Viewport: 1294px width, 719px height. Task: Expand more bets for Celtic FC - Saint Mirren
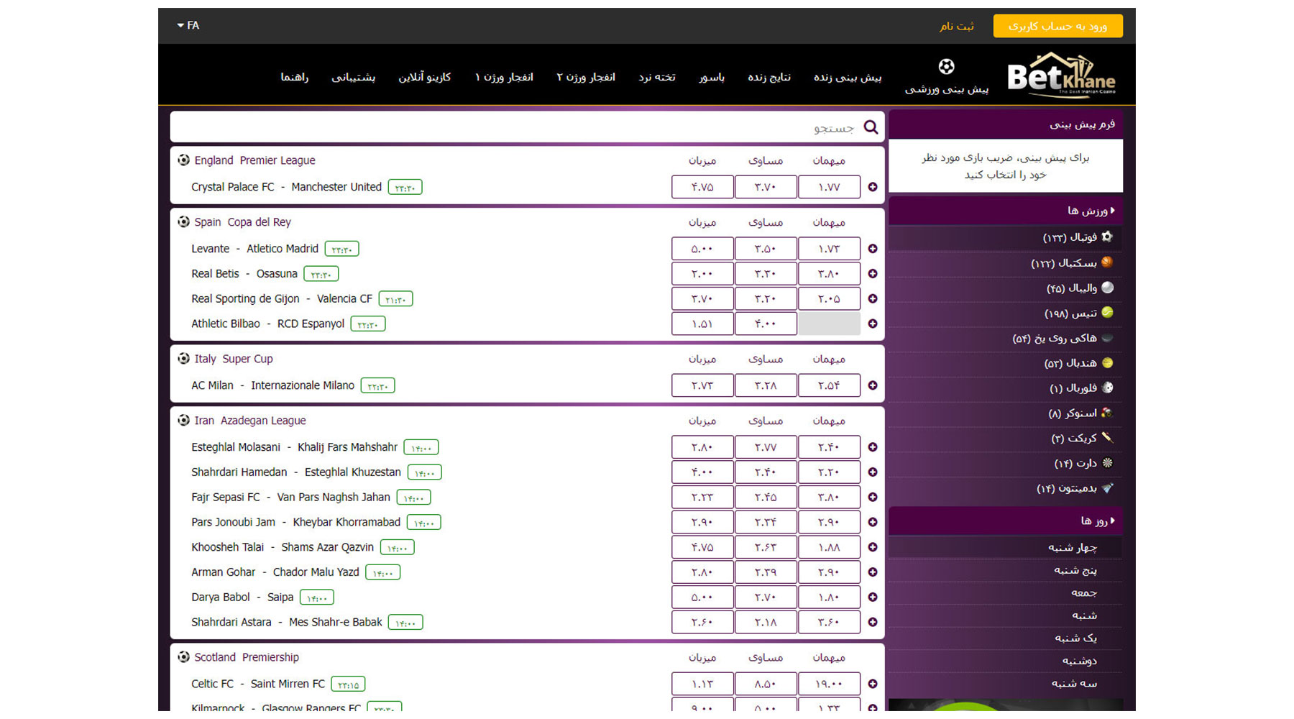(x=873, y=684)
